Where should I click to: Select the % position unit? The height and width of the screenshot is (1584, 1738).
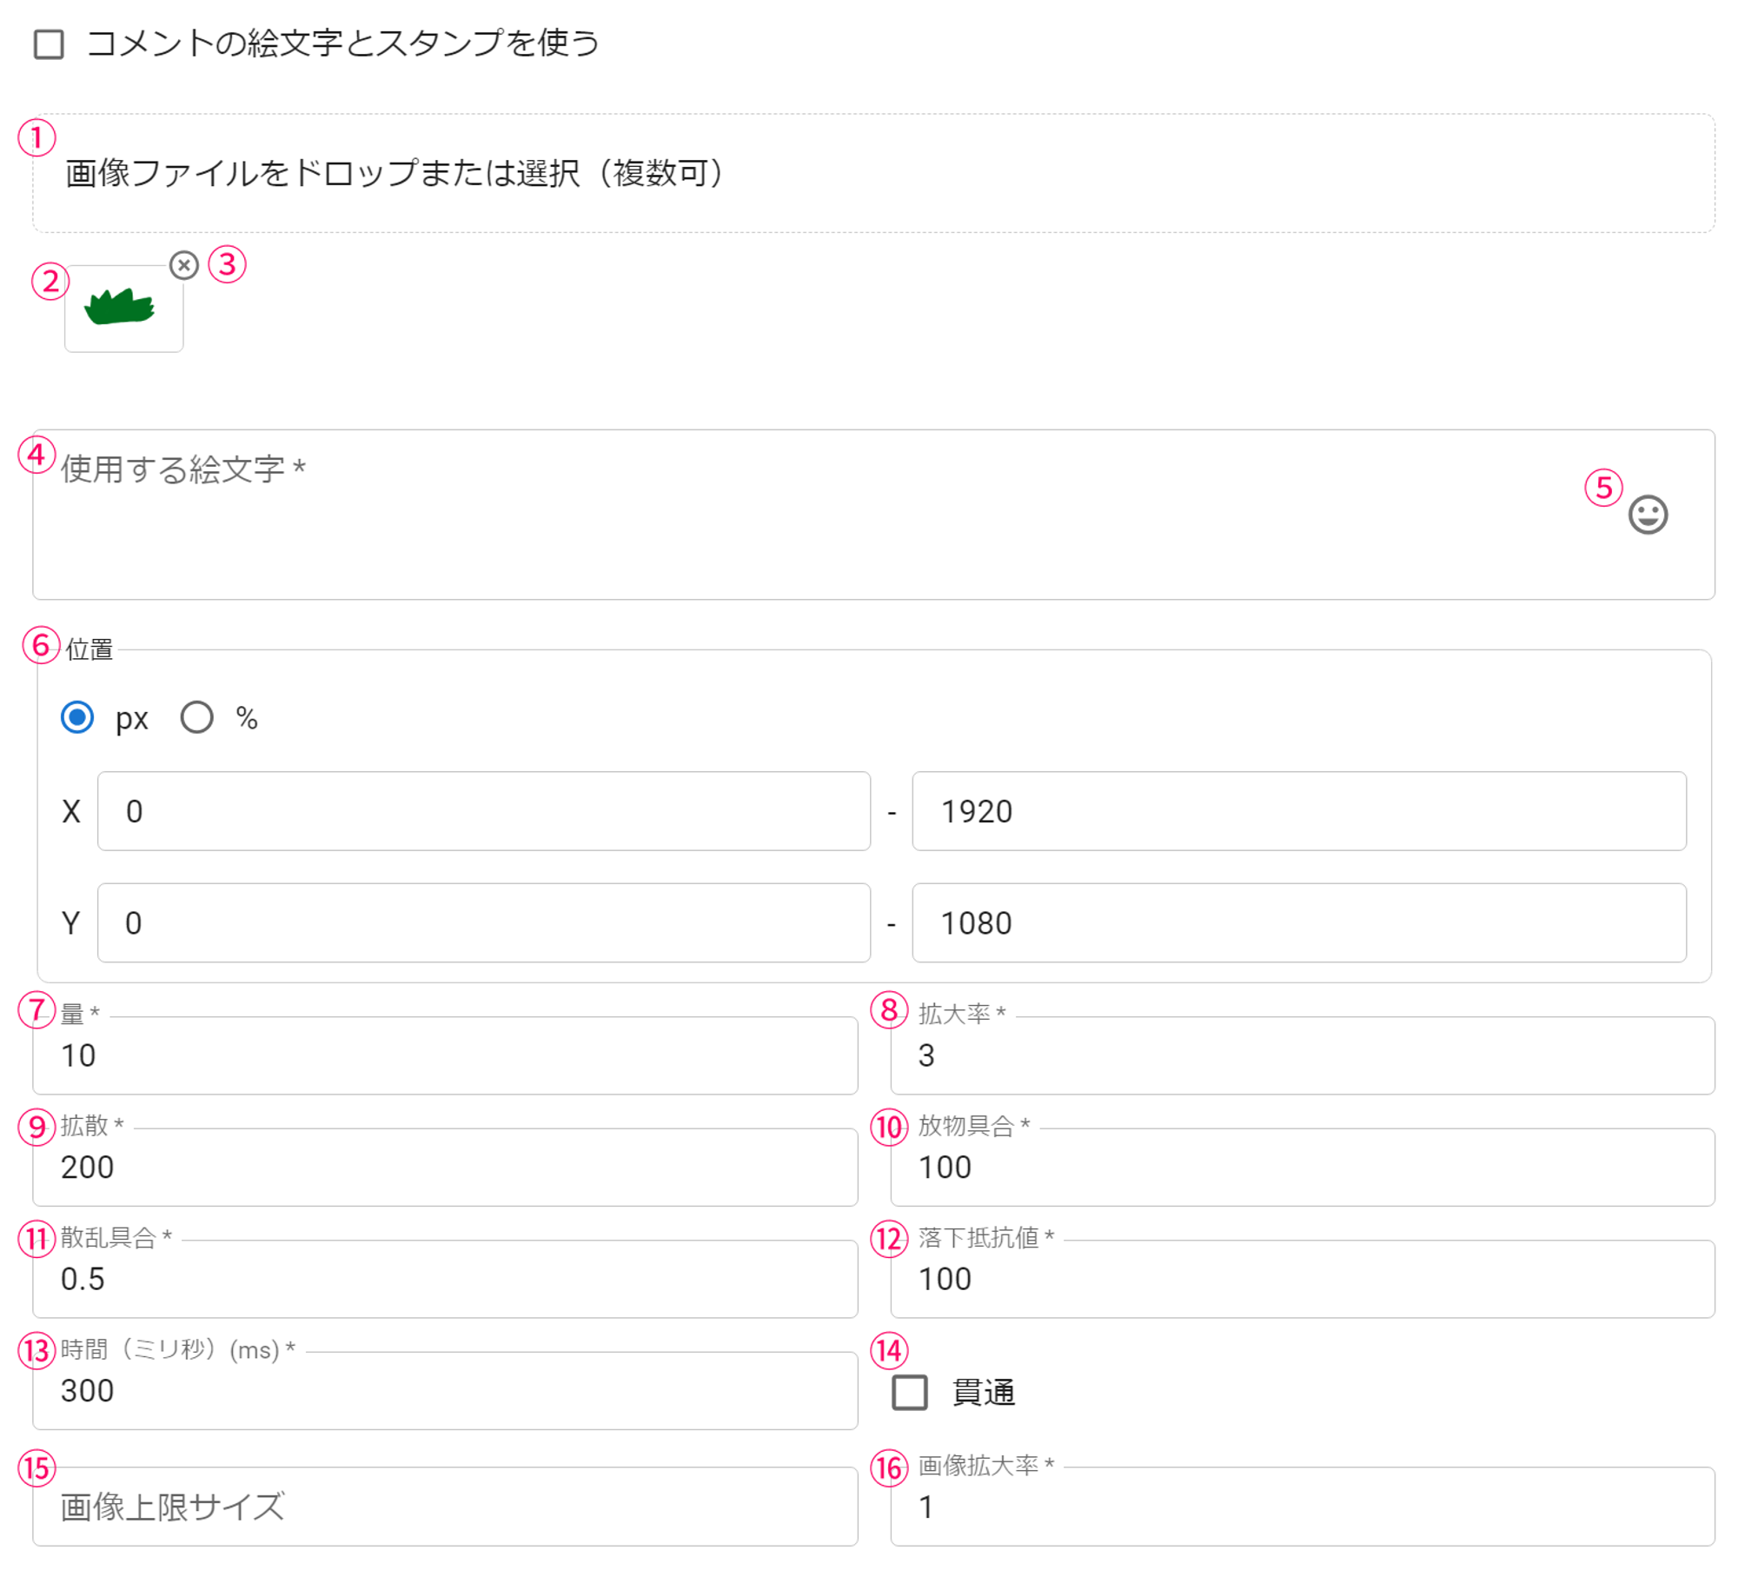tap(196, 717)
